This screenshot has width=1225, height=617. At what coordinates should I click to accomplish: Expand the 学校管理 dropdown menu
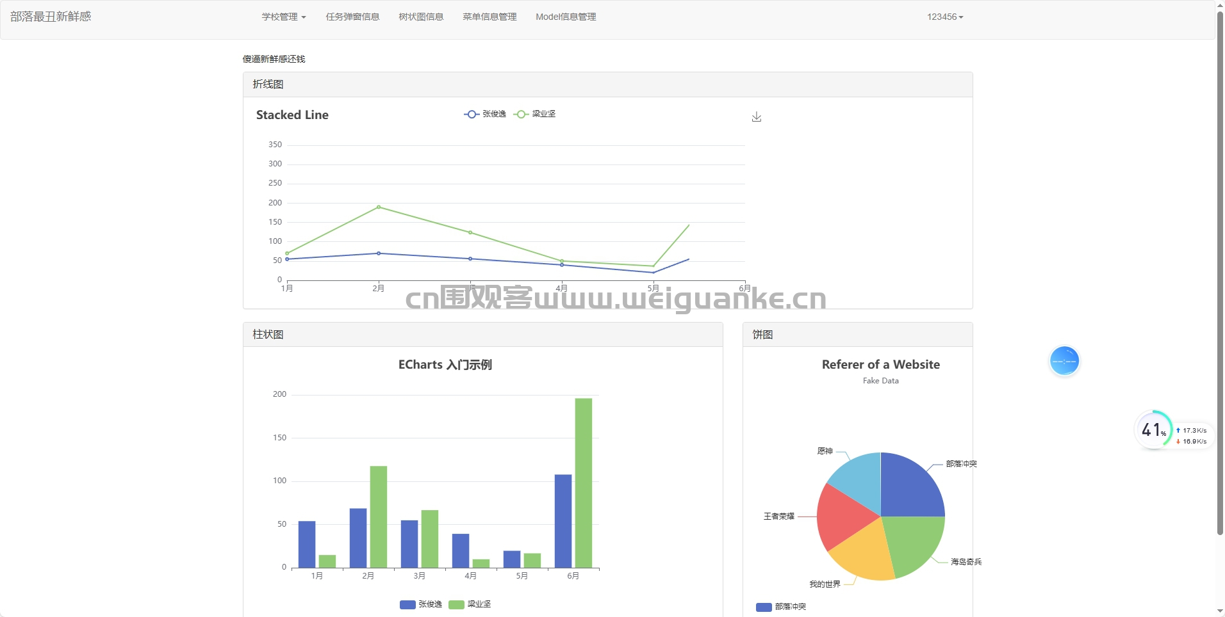pyautogui.click(x=284, y=17)
